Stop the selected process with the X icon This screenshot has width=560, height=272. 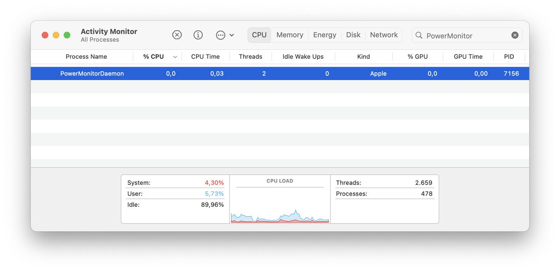[x=177, y=35]
